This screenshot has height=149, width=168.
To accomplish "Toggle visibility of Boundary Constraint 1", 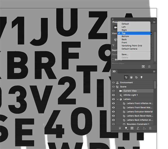I will click(x=113, y=124).
